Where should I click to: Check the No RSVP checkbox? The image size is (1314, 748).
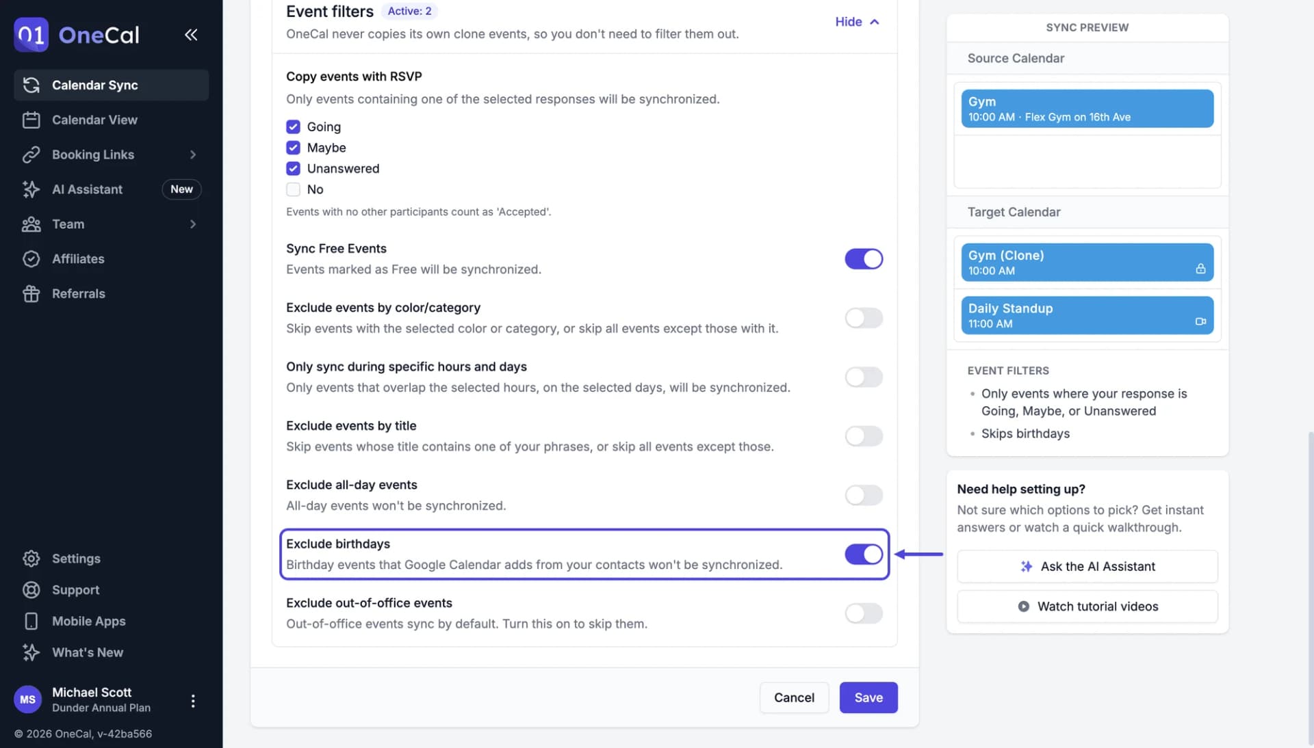click(x=293, y=189)
